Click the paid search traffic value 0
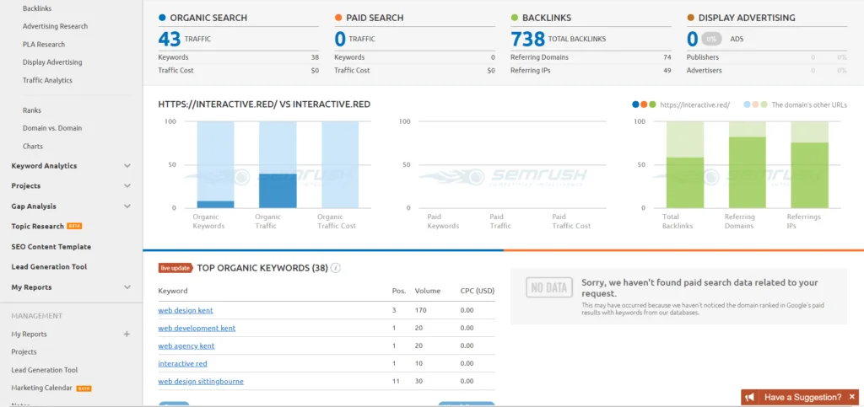Image resolution: width=864 pixels, height=407 pixels. [x=340, y=39]
